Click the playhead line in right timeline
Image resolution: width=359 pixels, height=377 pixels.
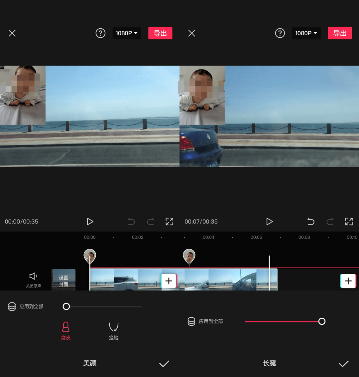tap(269, 273)
